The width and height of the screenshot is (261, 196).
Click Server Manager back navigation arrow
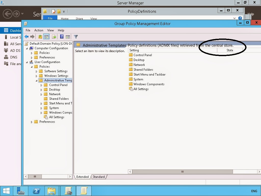click(7, 14)
